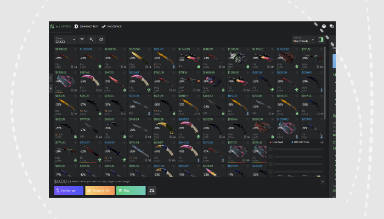384x219 pixels.
Task: Toggle the green split-panel layout icon
Action: coord(321,39)
